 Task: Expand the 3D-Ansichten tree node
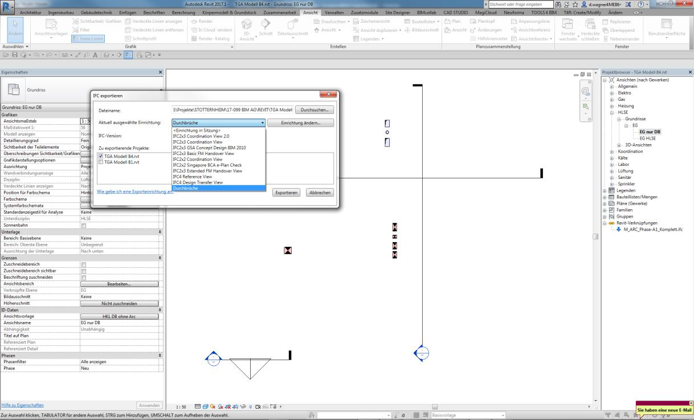click(x=619, y=145)
